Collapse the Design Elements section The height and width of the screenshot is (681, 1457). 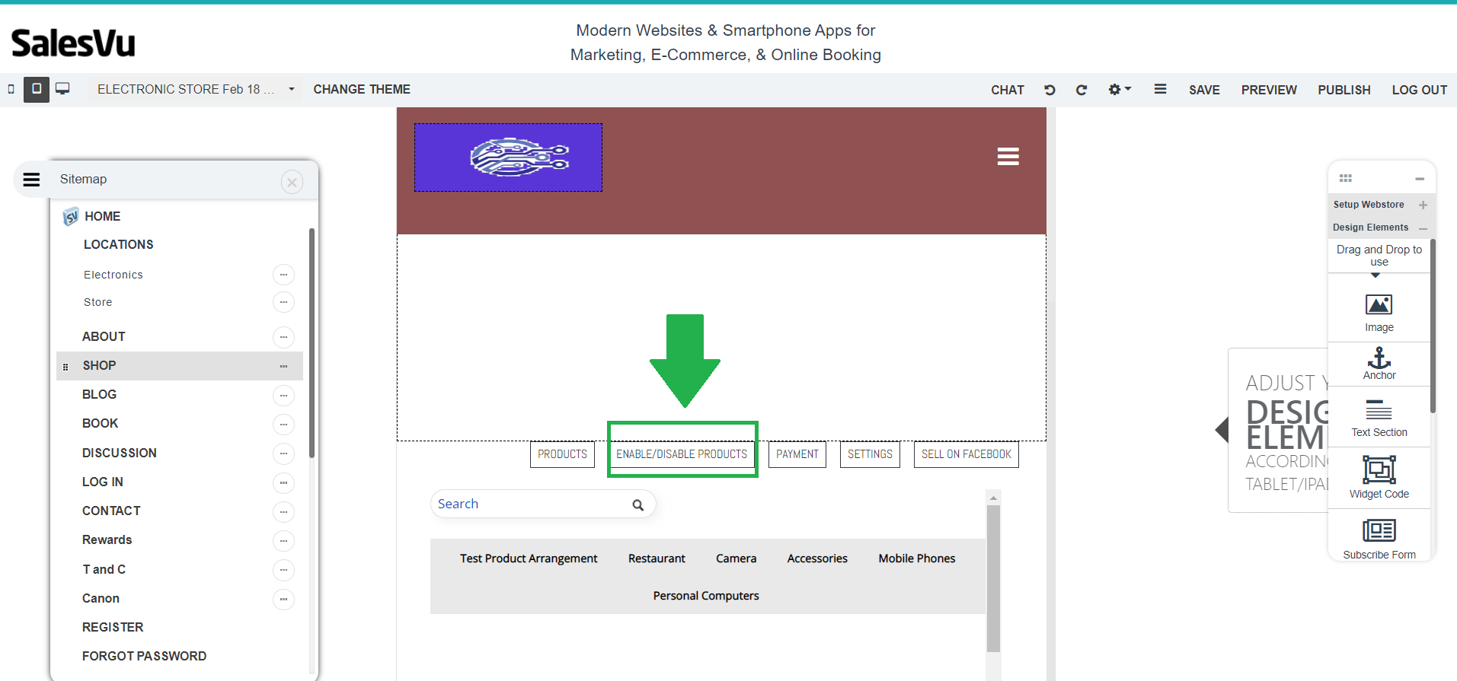click(1422, 228)
